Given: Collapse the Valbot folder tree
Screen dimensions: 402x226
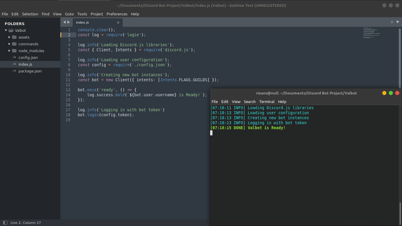Looking at the screenshot, I should 6,31.
